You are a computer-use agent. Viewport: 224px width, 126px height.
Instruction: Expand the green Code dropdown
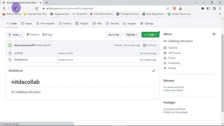[150, 35]
